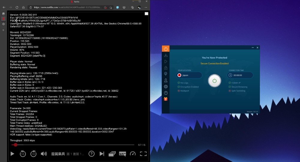The width and height of the screenshot is (300, 162).
Task: Add a new vertical tab with plus
Action: pyautogui.click(x=4, y=30)
